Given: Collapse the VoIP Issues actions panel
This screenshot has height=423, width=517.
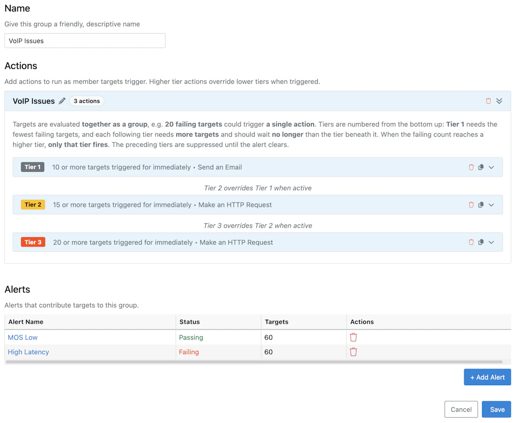Looking at the screenshot, I should 499,101.
